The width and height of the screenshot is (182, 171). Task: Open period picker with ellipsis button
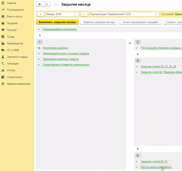[x=77, y=14]
